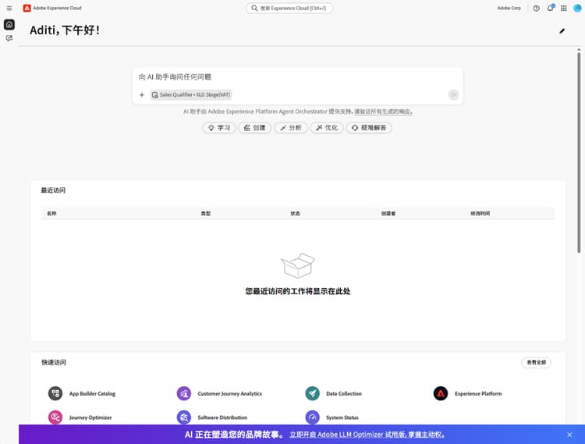
Task: Click the Experience Platform label
Action: point(478,393)
